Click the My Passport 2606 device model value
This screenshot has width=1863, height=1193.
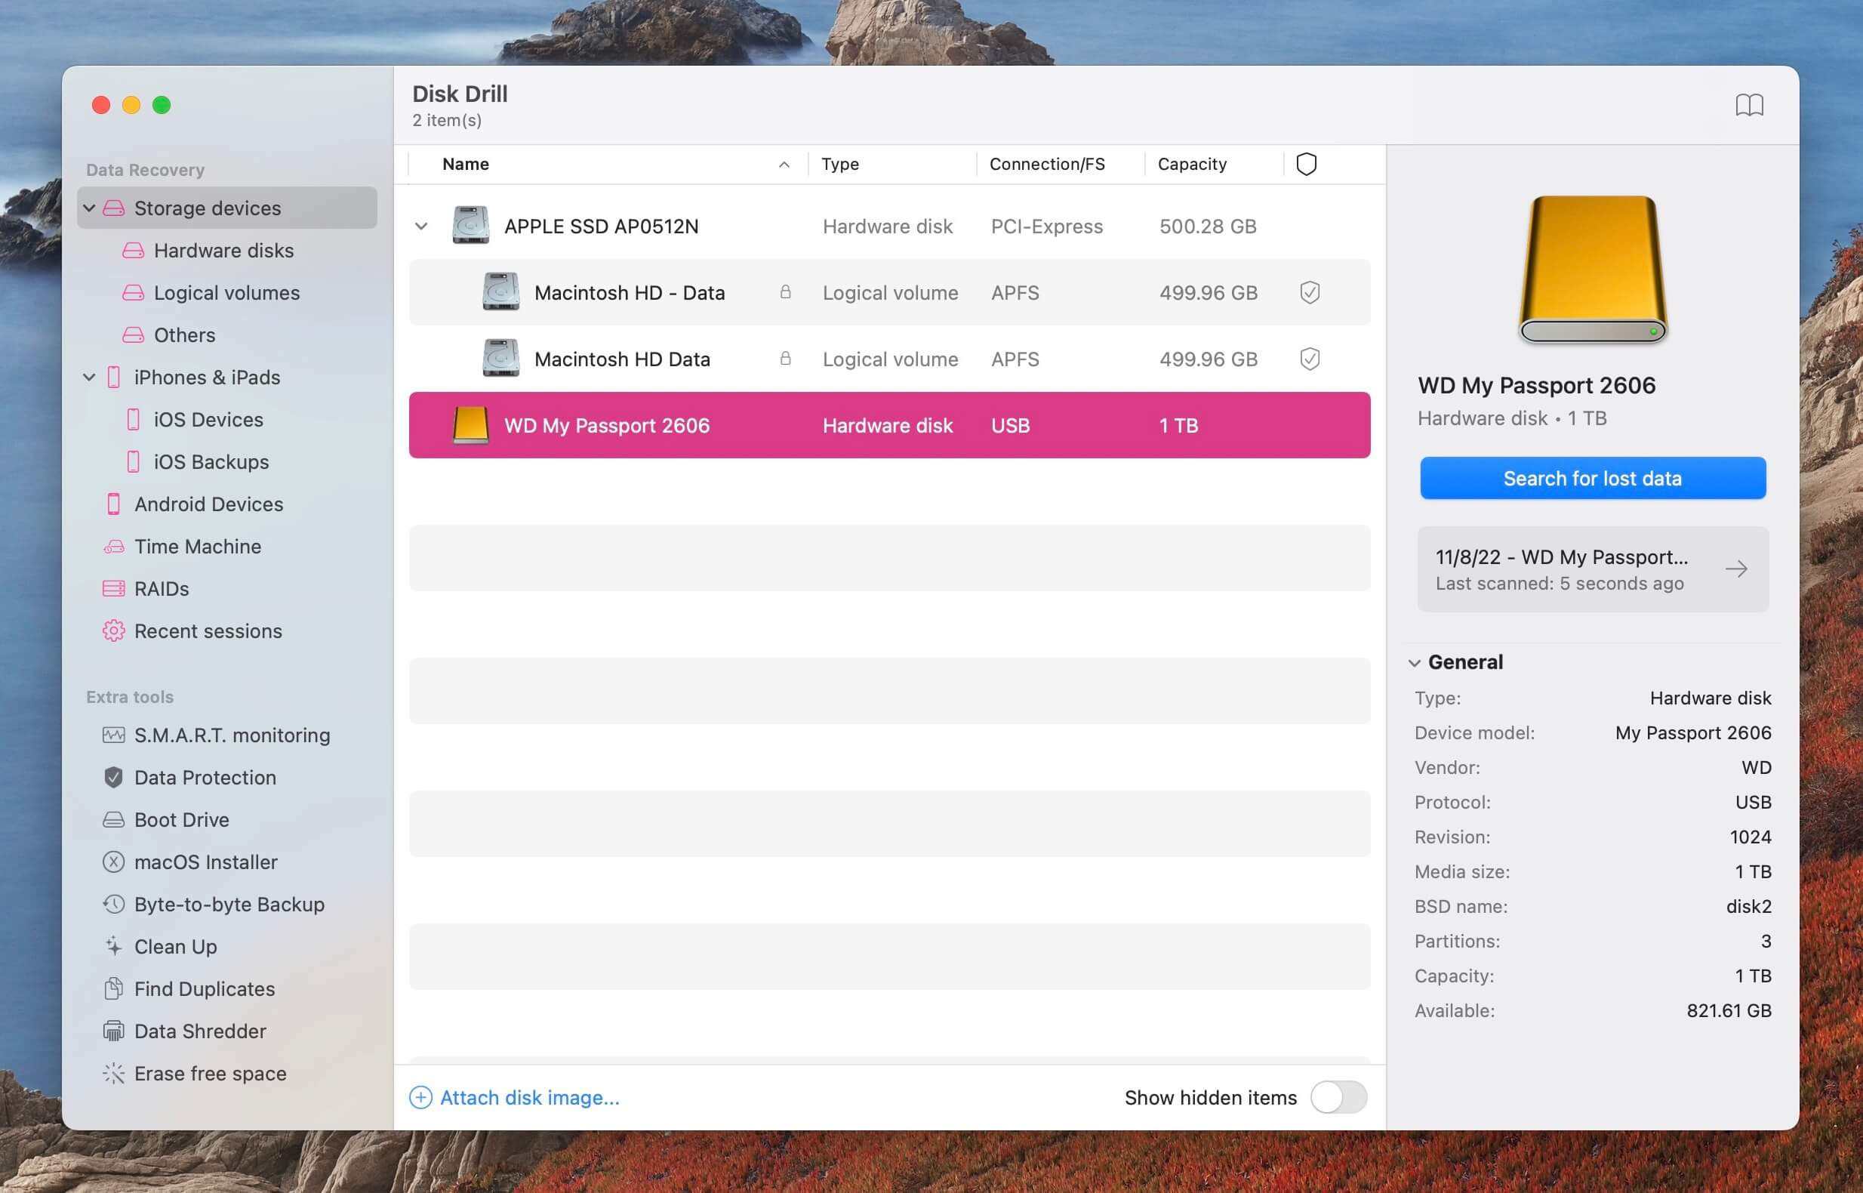[1692, 733]
